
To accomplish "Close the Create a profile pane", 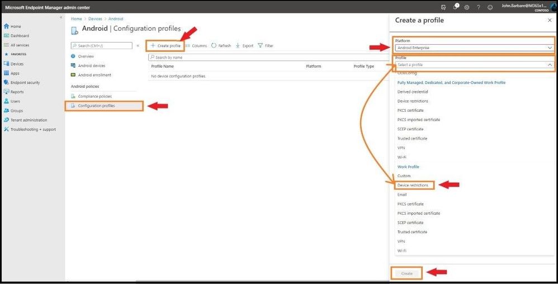I will 550,21.
